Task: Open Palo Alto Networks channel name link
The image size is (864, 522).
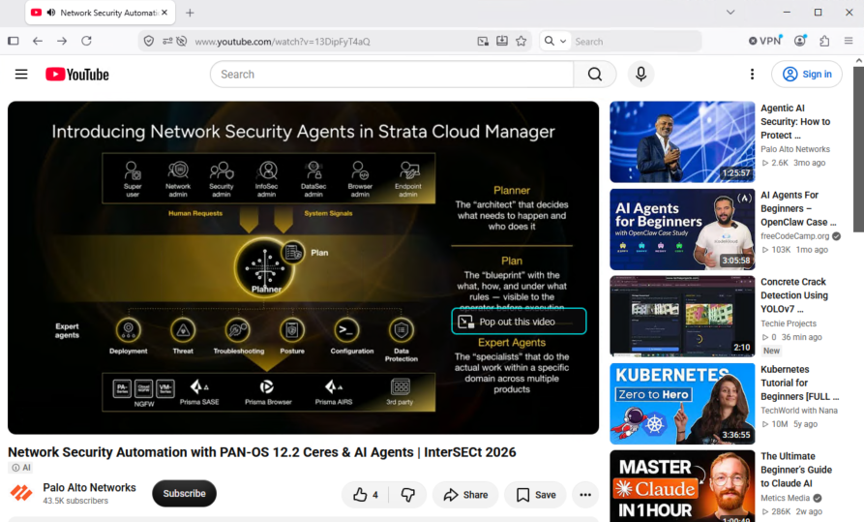Action: pos(89,487)
